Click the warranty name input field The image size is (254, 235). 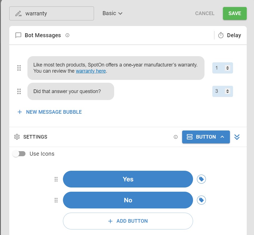point(51,13)
